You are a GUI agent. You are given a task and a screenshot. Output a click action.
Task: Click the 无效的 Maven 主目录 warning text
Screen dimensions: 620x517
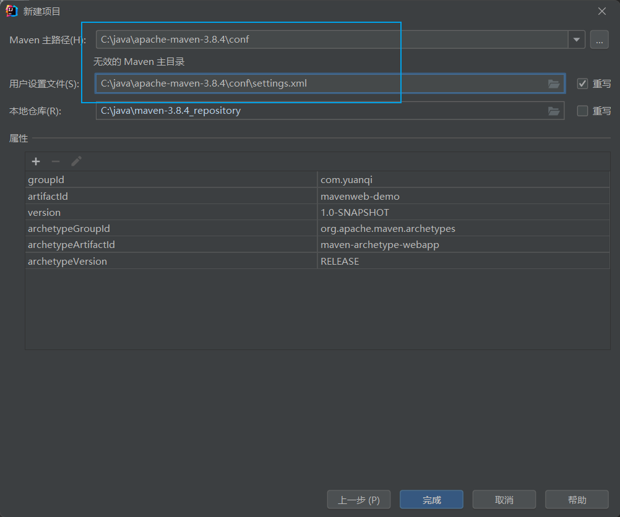(139, 62)
